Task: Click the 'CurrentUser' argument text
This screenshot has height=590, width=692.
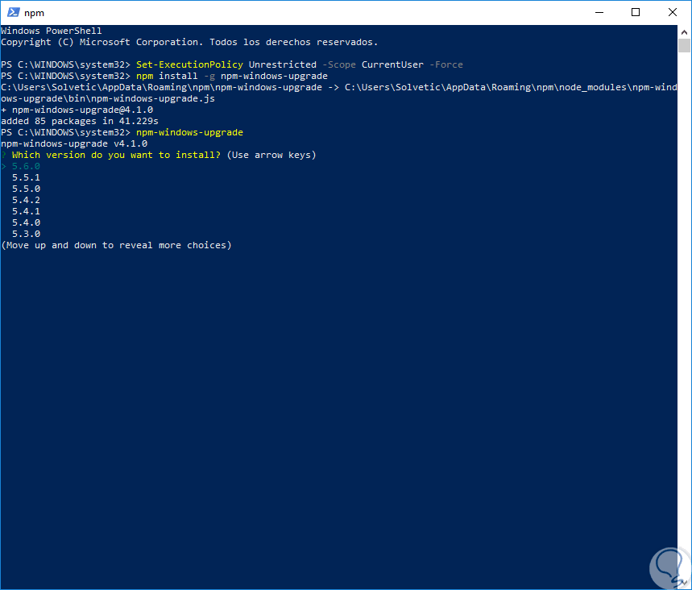Action: point(392,64)
